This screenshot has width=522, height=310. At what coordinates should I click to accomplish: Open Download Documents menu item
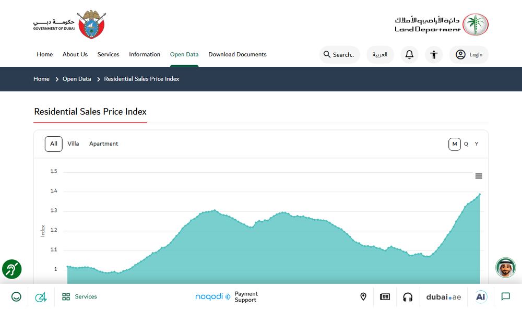pyautogui.click(x=238, y=54)
